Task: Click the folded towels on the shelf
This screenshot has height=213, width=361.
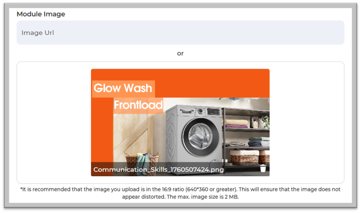Action: (x=236, y=124)
